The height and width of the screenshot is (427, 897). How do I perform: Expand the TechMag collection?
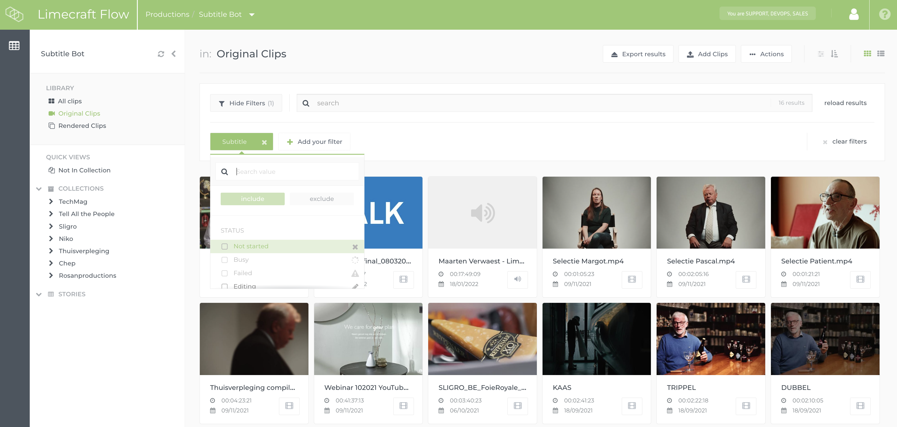51,202
